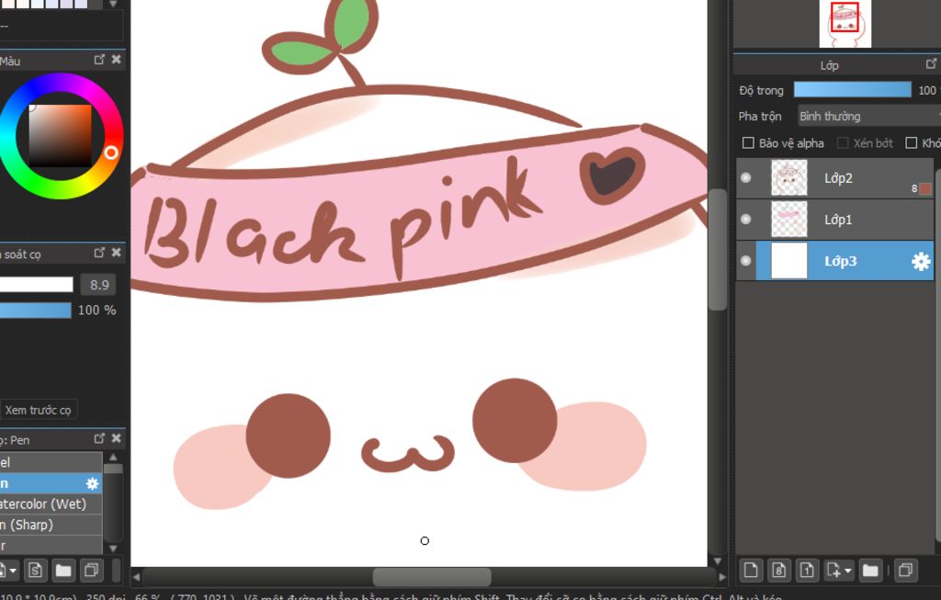This screenshot has height=600, width=941.
Task: Click the layer opacity value 100
Action: (x=928, y=90)
